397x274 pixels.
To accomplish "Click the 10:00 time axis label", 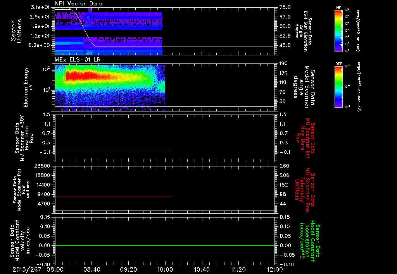I will point(165,269).
